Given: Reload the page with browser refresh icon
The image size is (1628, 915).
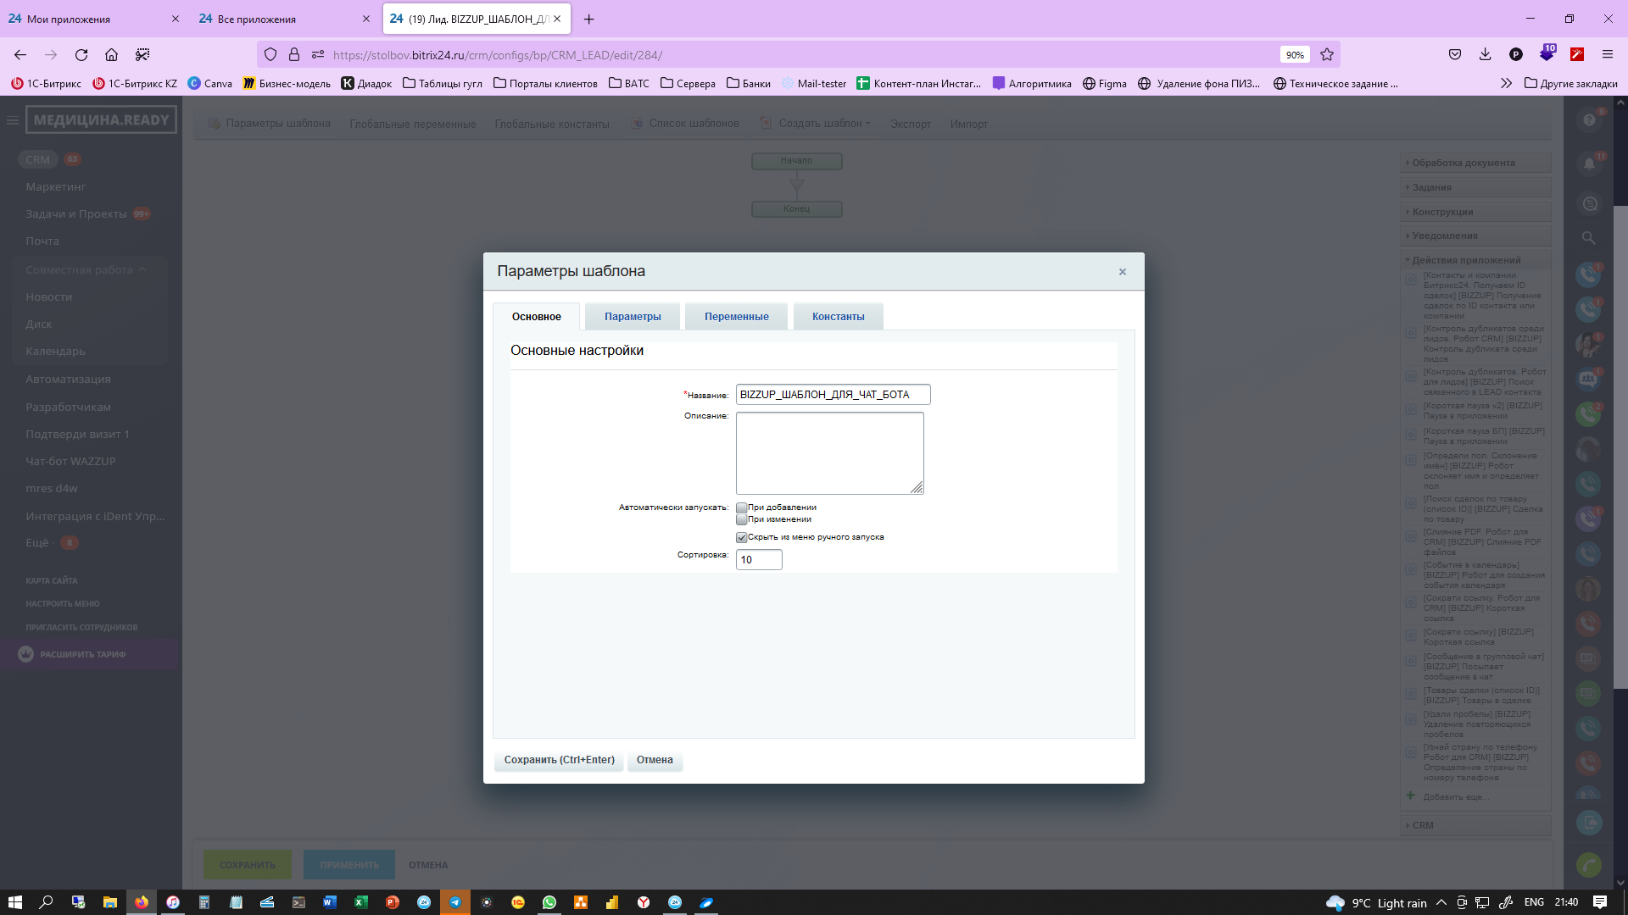Looking at the screenshot, I should 81,55.
